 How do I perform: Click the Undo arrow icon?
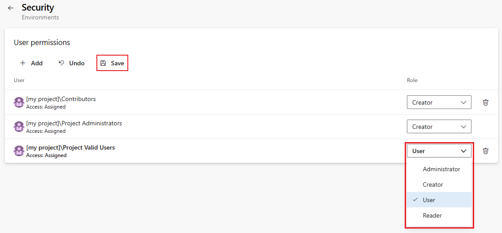click(x=61, y=63)
